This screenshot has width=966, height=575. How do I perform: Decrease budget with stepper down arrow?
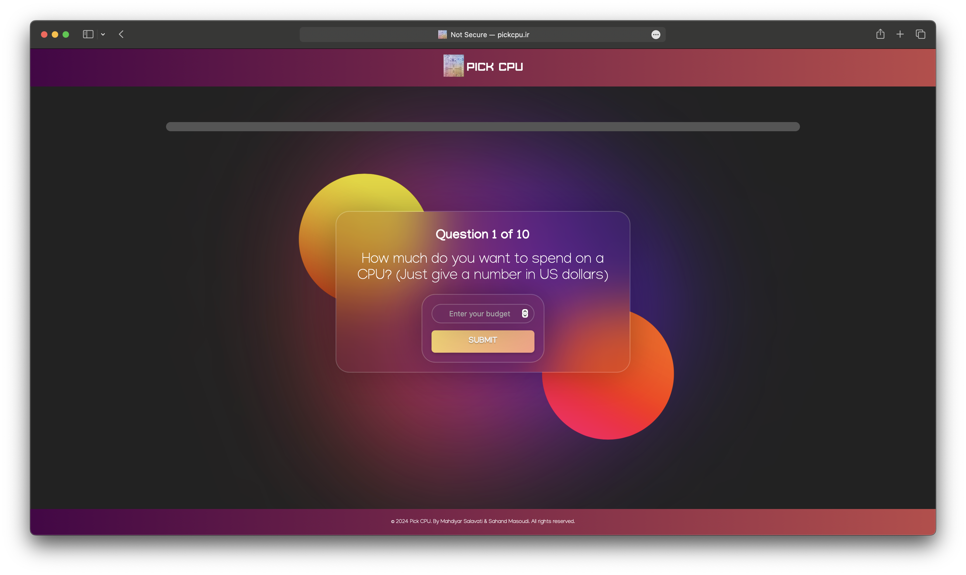pyautogui.click(x=525, y=316)
